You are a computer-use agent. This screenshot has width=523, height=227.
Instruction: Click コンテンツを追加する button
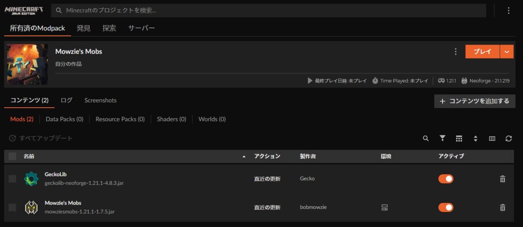point(474,101)
